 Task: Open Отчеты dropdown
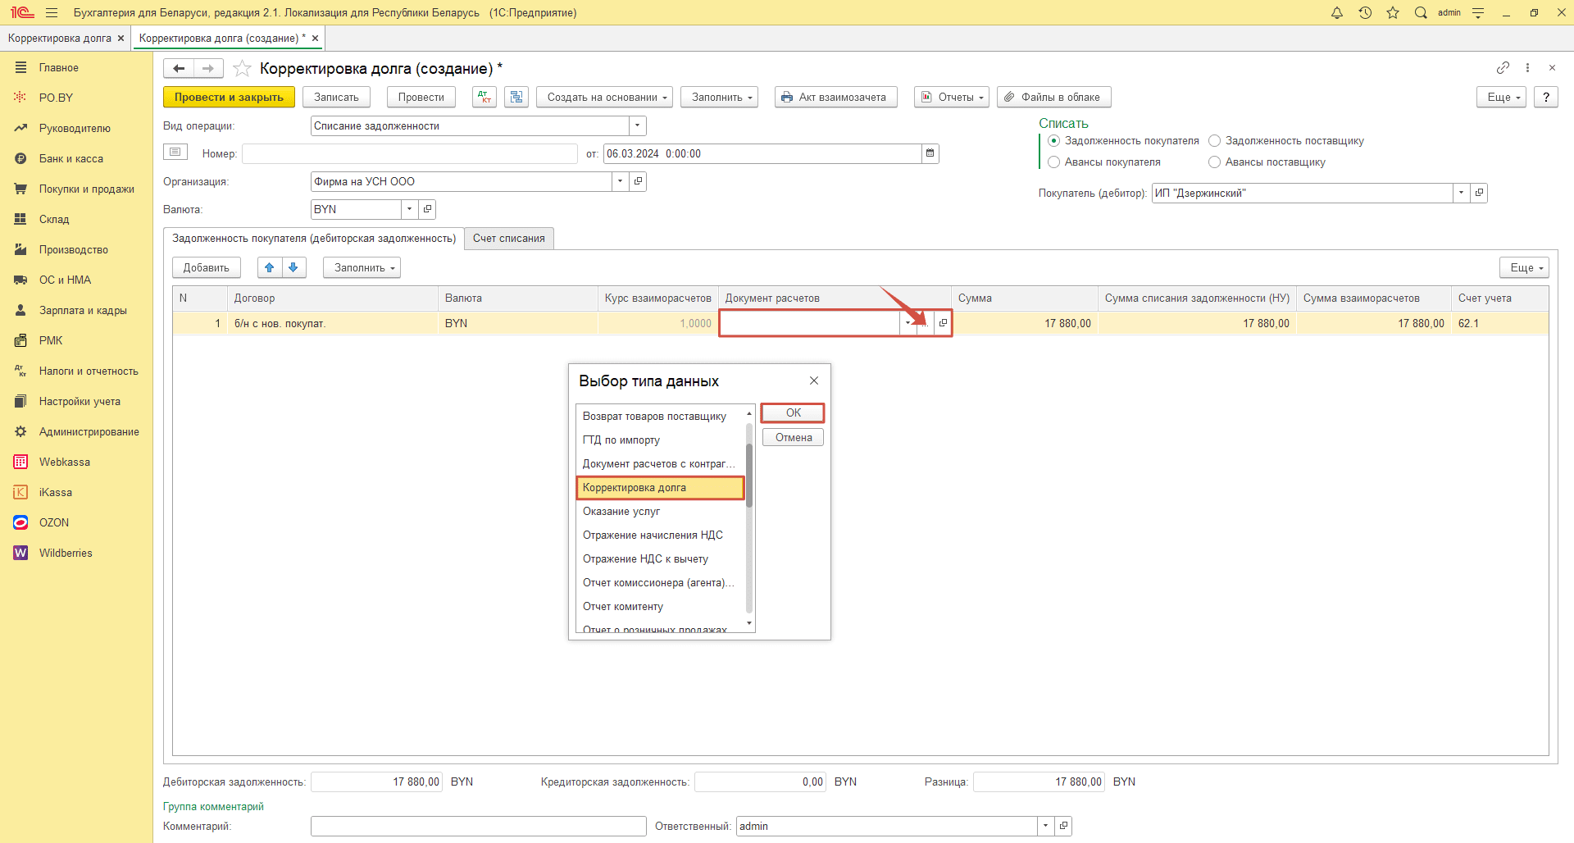coord(952,97)
